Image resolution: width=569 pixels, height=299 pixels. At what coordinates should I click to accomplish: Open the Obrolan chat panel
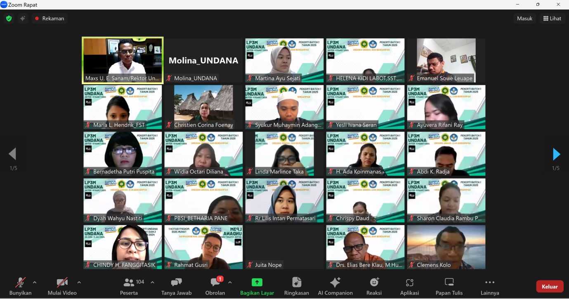click(x=215, y=286)
